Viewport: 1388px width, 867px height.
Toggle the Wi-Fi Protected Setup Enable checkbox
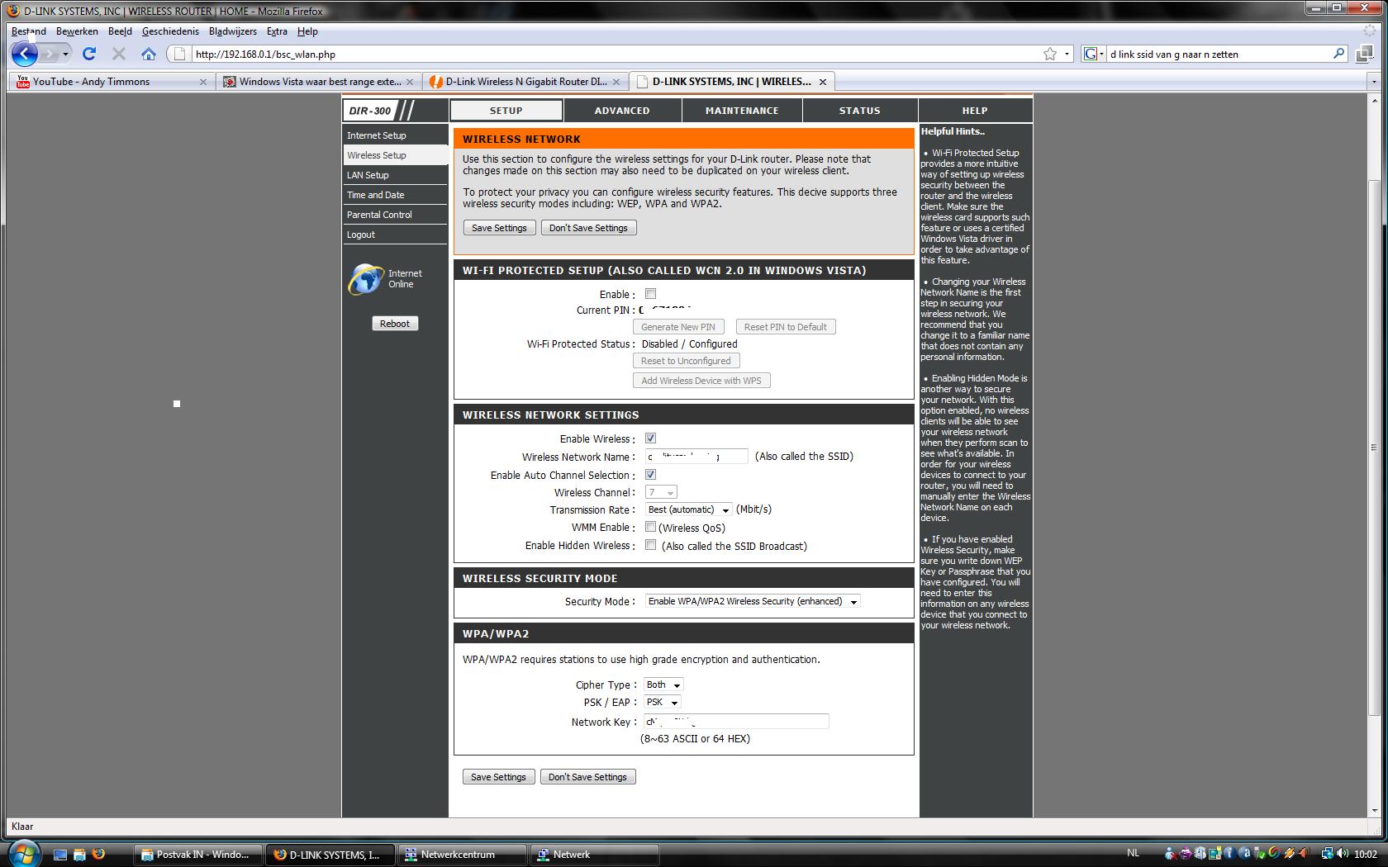pos(650,294)
